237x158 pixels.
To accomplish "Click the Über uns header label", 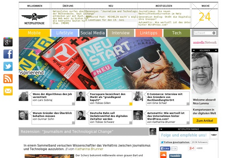I will click(68, 6).
